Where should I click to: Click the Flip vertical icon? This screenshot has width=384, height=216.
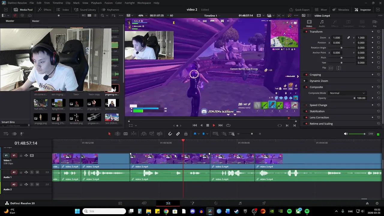point(339,68)
